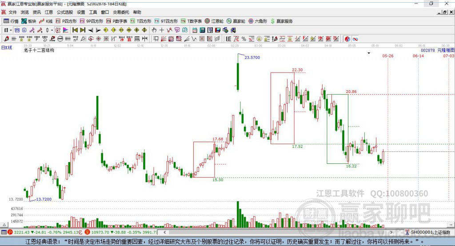The width and height of the screenshot is (455, 246).
Task: Click the up-triangle button beside volume panel
Action: pyautogui.click(x=4, y=225)
